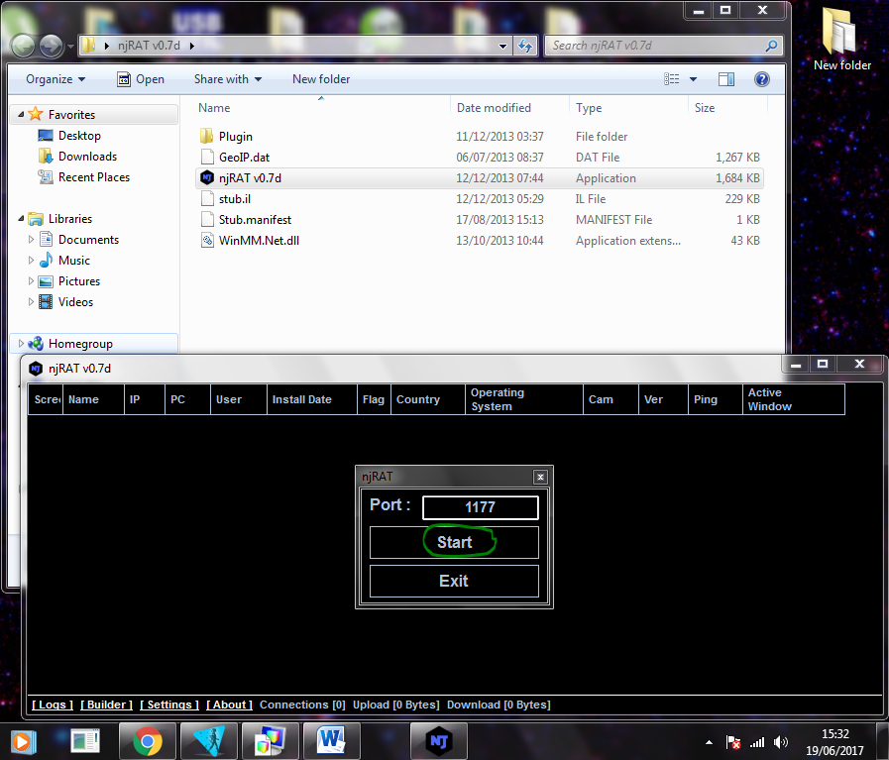Open Microsoft Word from the taskbar

coord(331,741)
